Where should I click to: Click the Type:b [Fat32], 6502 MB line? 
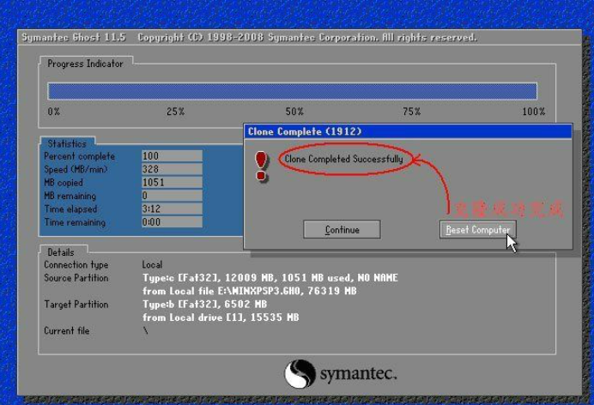click(204, 305)
